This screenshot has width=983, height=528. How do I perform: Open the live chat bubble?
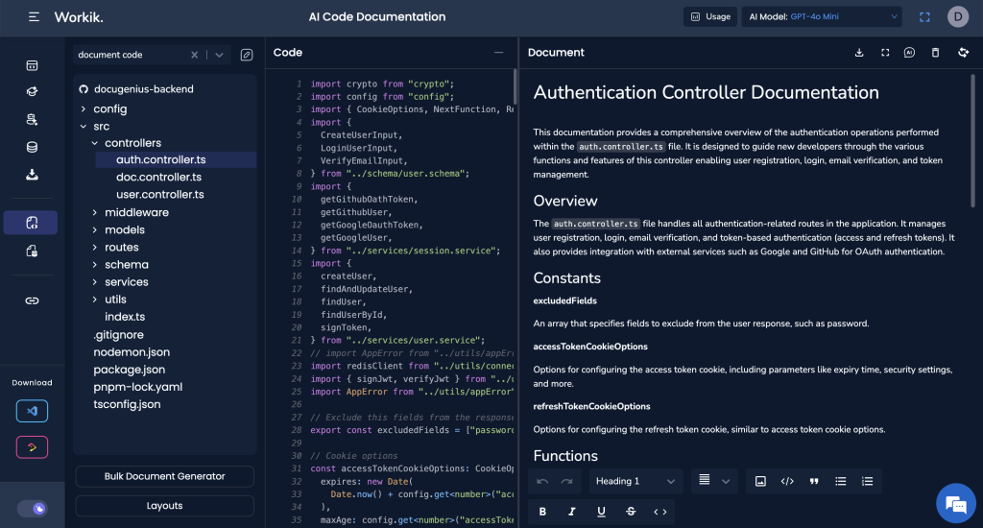pos(955,503)
